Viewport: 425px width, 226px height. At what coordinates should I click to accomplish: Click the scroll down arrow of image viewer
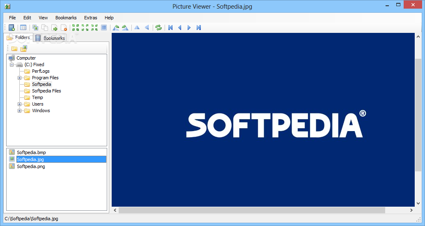click(x=418, y=203)
